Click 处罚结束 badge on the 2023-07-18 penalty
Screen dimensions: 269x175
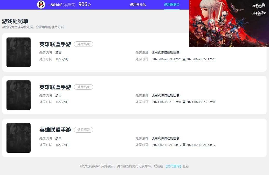(x=84, y=130)
